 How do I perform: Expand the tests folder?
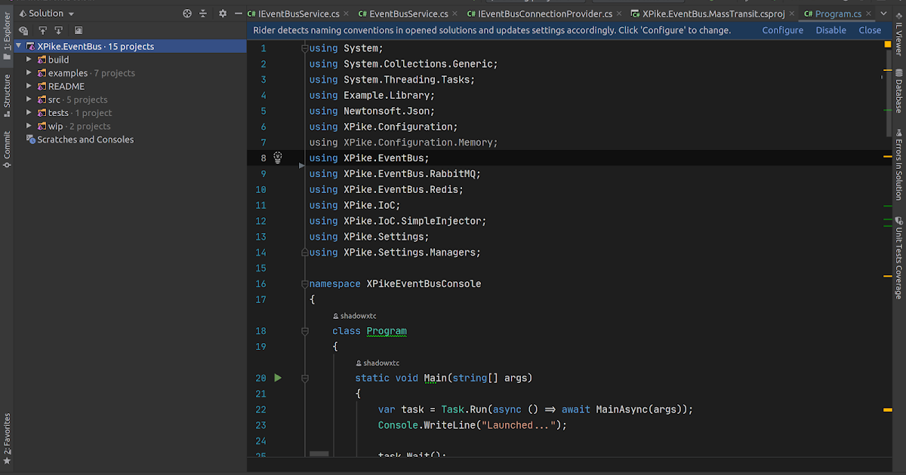tap(29, 113)
